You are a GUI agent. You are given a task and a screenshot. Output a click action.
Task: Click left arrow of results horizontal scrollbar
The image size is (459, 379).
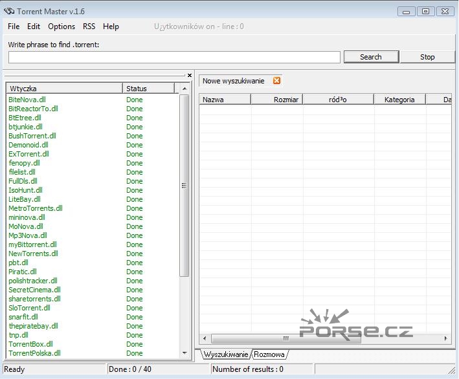tap(205, 338)
